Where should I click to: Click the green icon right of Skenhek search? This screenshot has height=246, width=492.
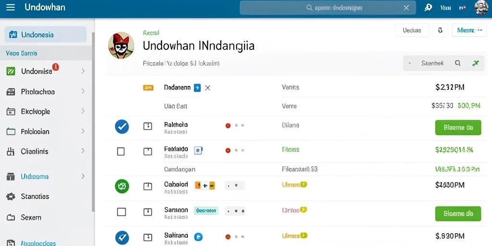(x=475, y=63)
